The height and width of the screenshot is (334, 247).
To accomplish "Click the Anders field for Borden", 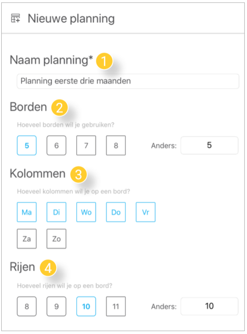I will pos(209,145).
